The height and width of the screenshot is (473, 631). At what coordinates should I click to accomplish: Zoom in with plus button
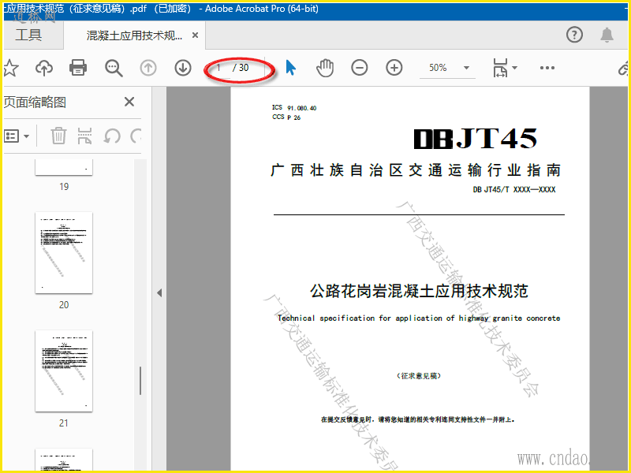[394, 68]
